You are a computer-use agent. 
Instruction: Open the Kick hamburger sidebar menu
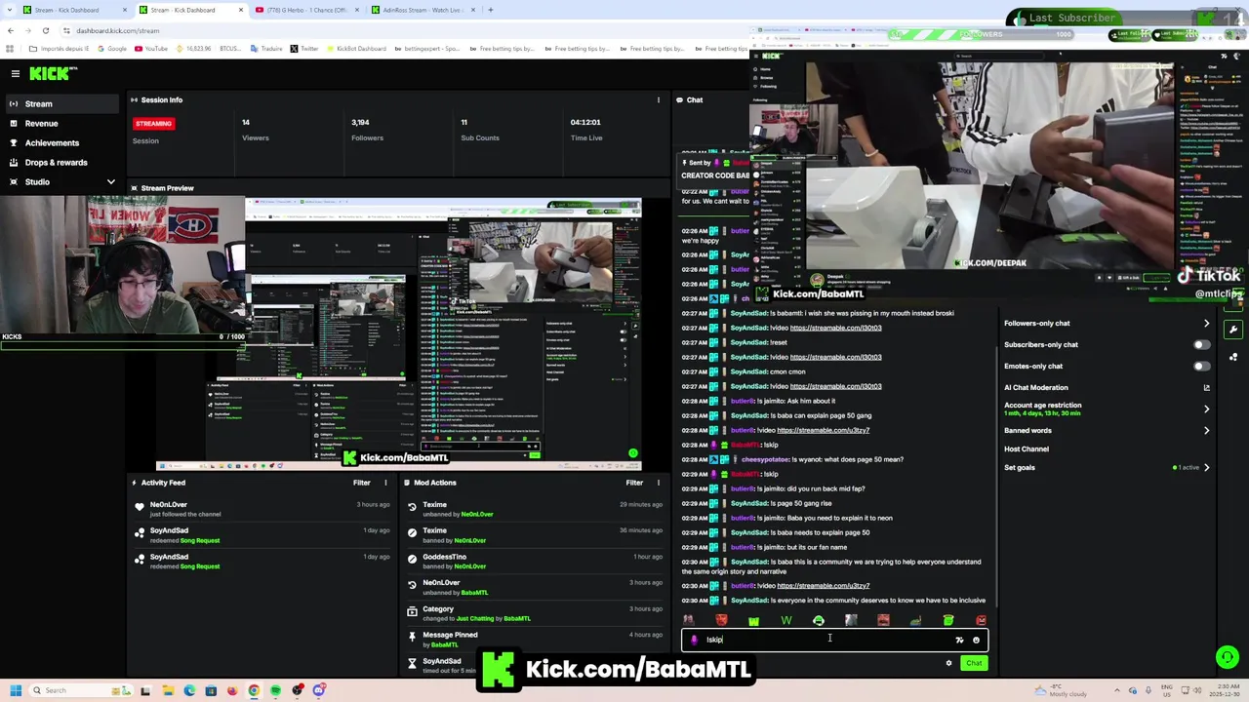point(16,73)
